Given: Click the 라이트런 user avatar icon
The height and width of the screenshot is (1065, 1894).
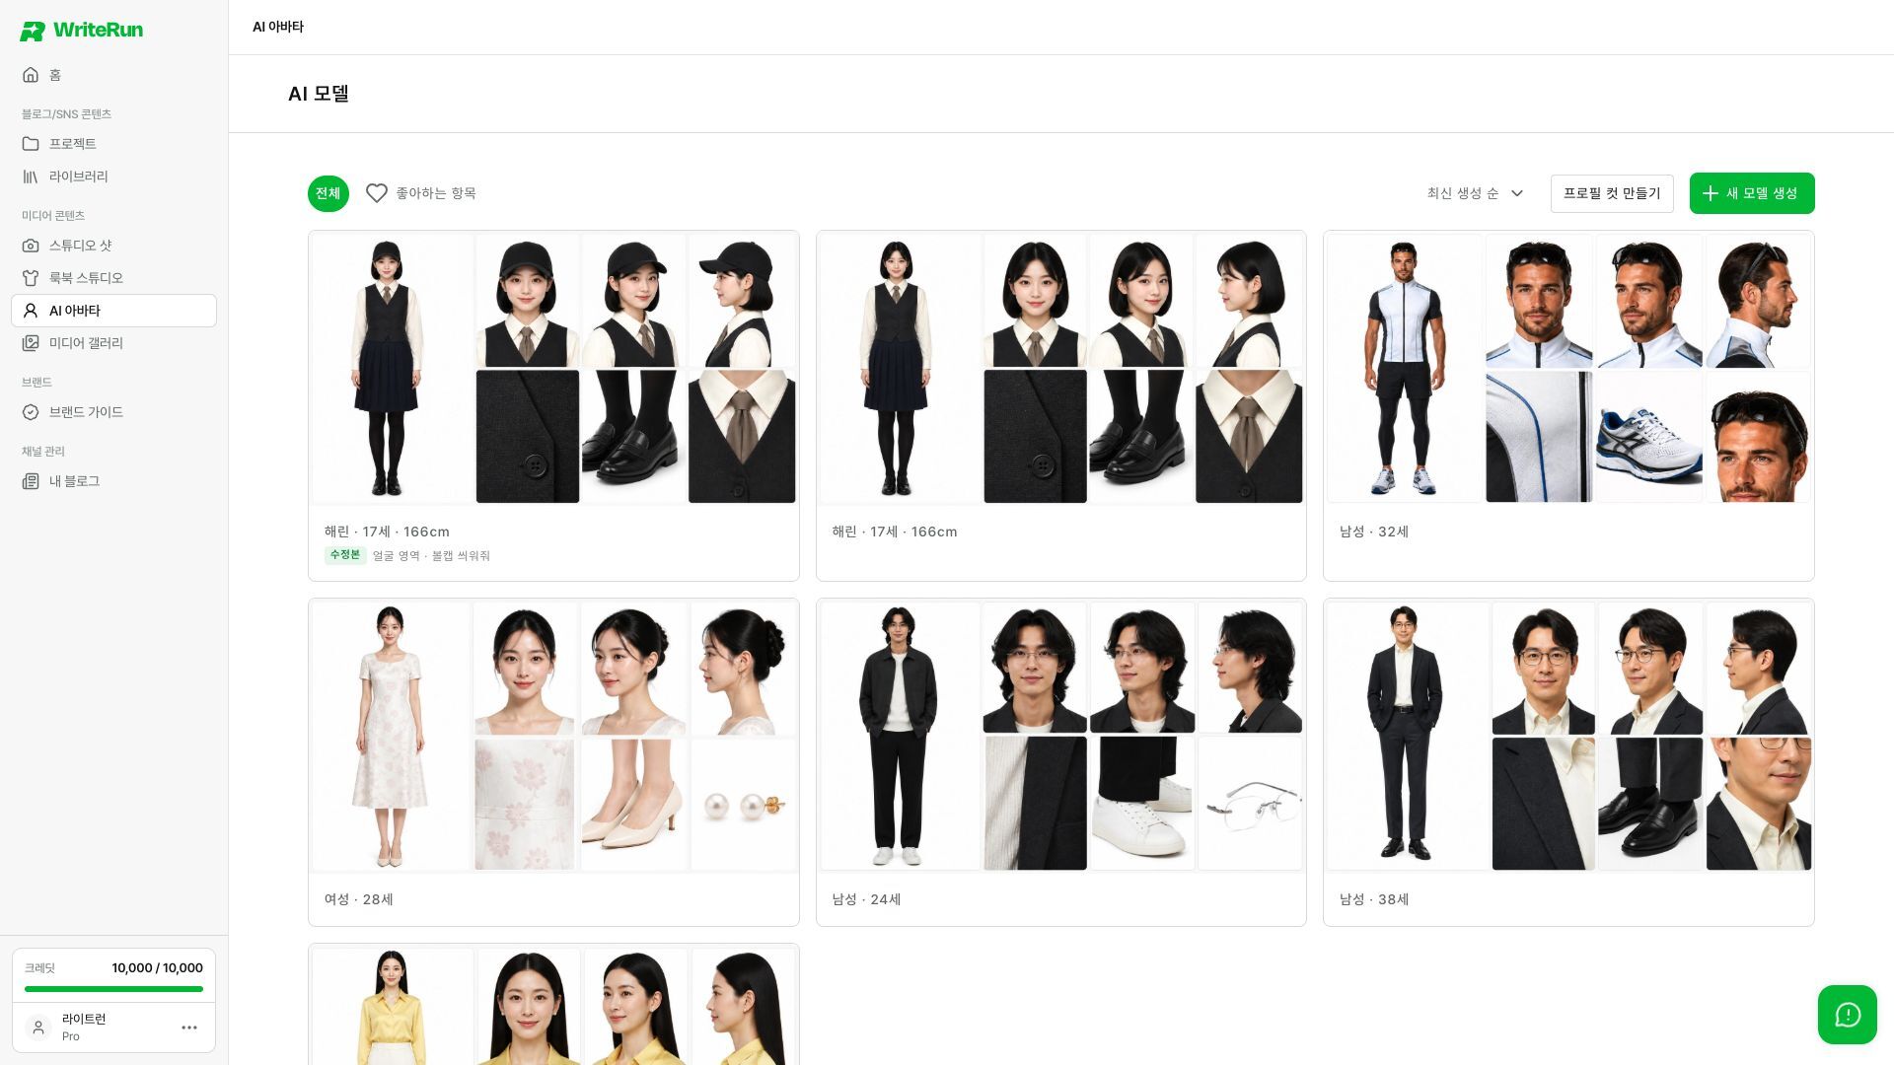Looking at the screenshot, I should pyautogui.click(x=38, y=1028).
